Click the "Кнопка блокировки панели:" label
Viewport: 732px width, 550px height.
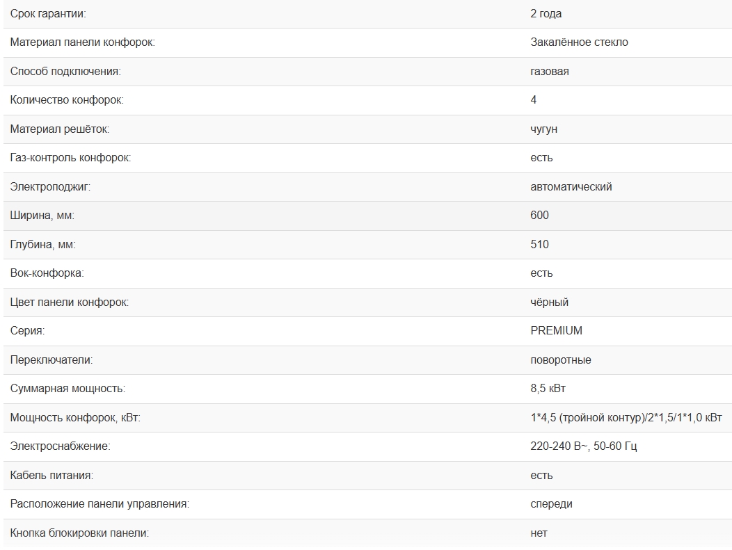pyautogui.click(x=79, y=533)
